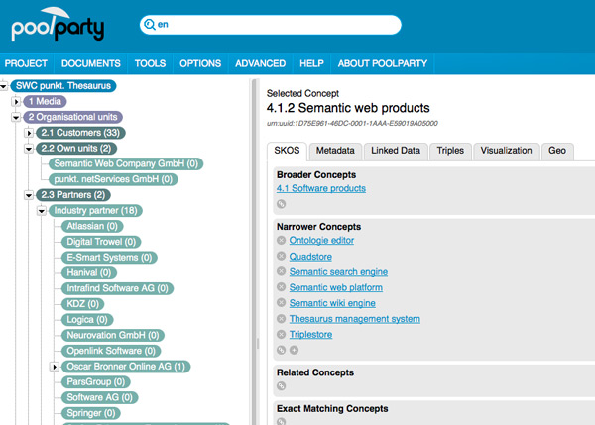Screen dimensions: 595x425
Task: Select Neurovation GmbH tree item
Action: pyautogui.click(x=113, y=336)
